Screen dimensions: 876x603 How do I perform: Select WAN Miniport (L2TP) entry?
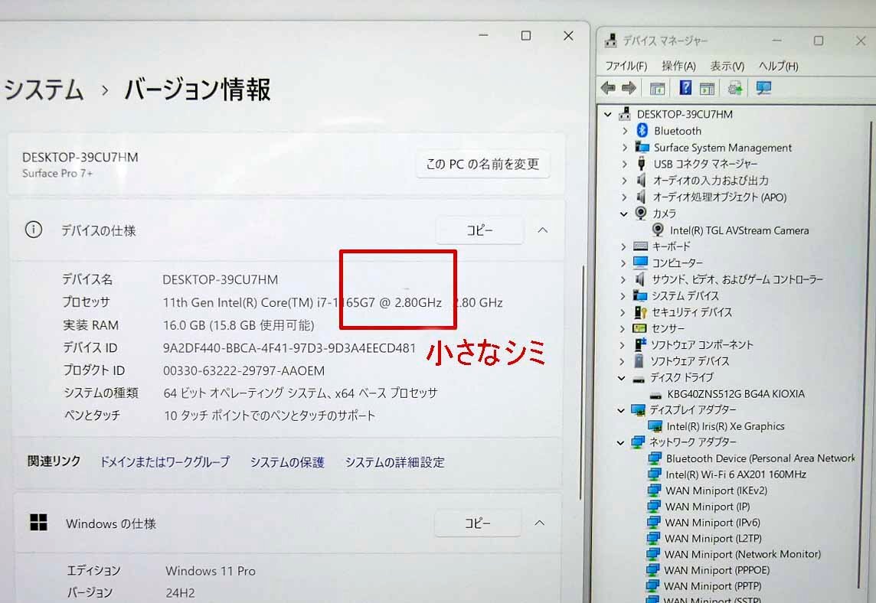tap(712, 538)
